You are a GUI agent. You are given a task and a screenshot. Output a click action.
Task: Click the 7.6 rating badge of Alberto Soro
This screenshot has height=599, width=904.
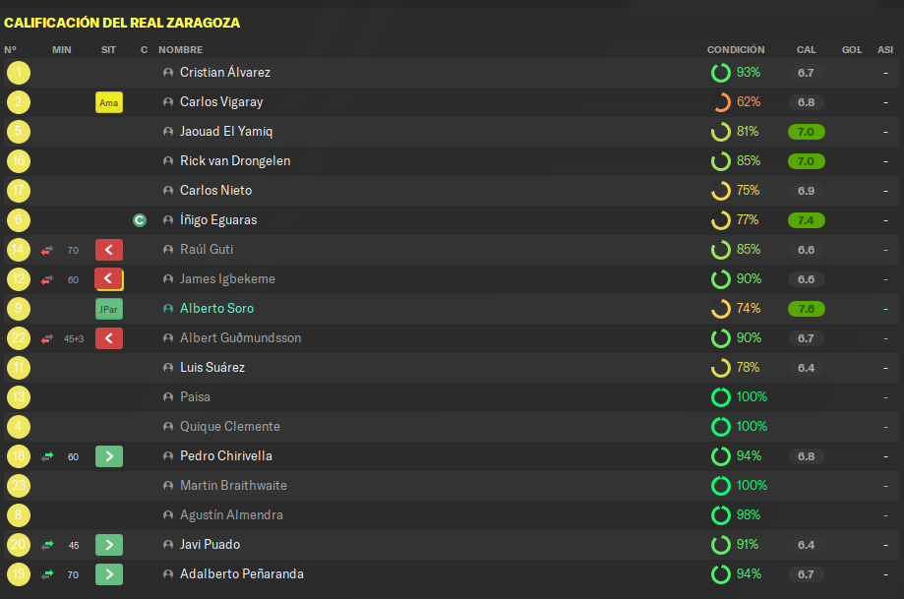(x=806, y=309)
